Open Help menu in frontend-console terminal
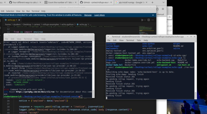 [x=43, y=39]
